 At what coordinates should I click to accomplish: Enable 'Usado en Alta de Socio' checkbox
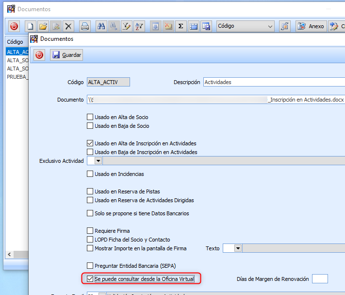coord(90,117)
